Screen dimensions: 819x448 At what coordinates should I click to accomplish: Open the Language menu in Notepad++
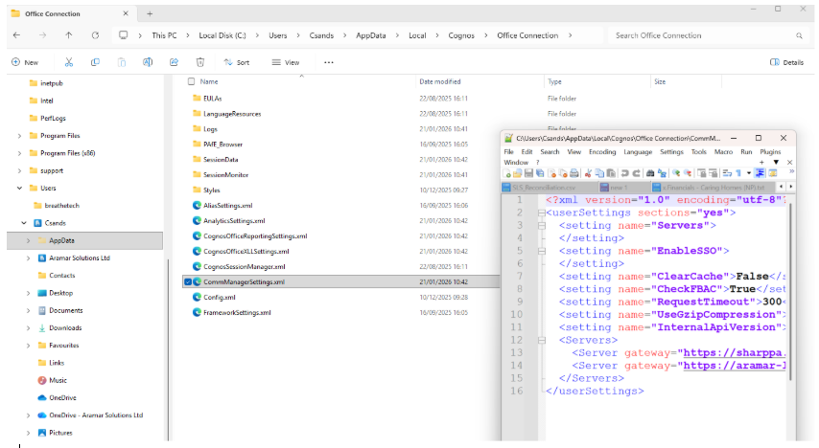[638, 152]
